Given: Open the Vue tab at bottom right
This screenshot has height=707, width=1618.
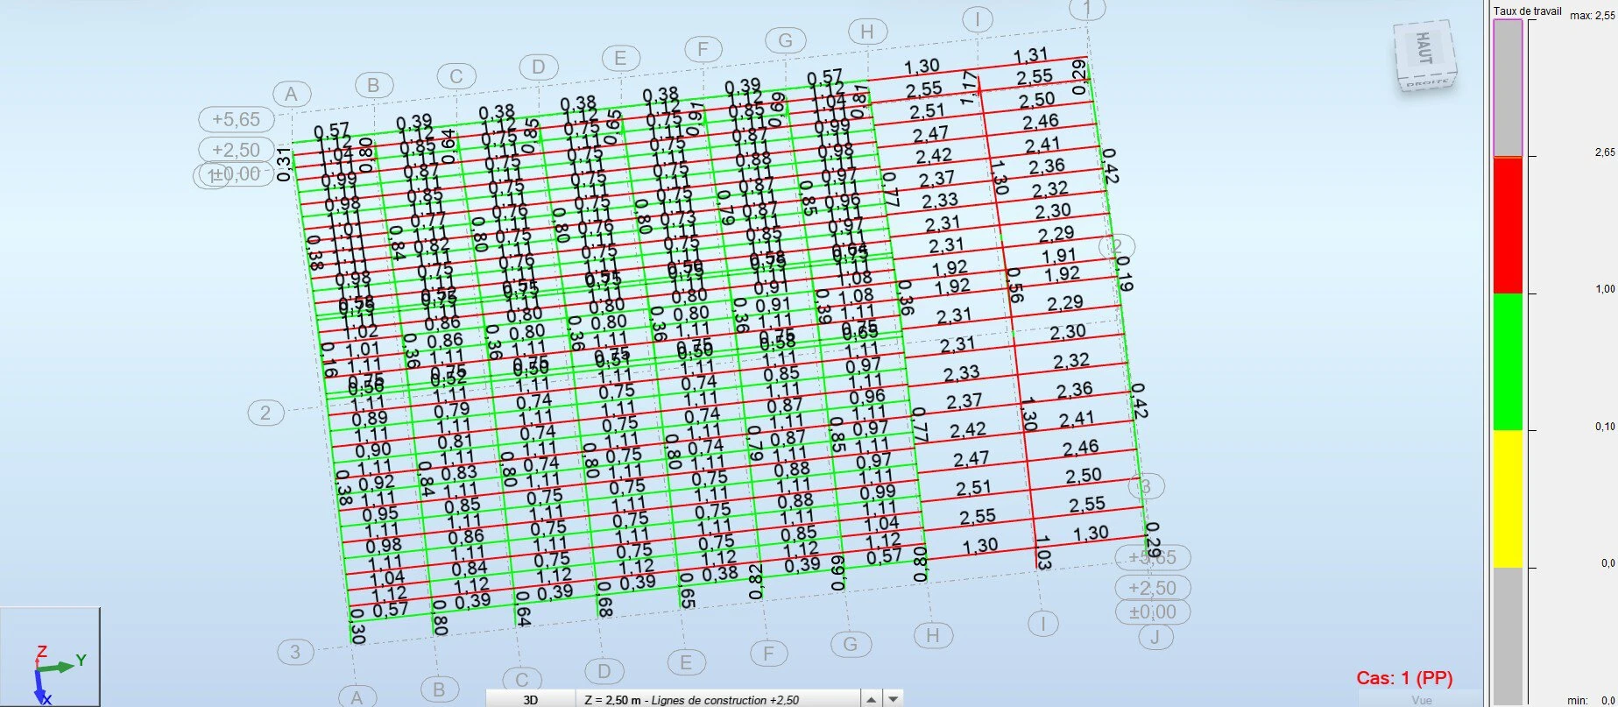Looking at the screenshot, I should [x=1421, y=700].
